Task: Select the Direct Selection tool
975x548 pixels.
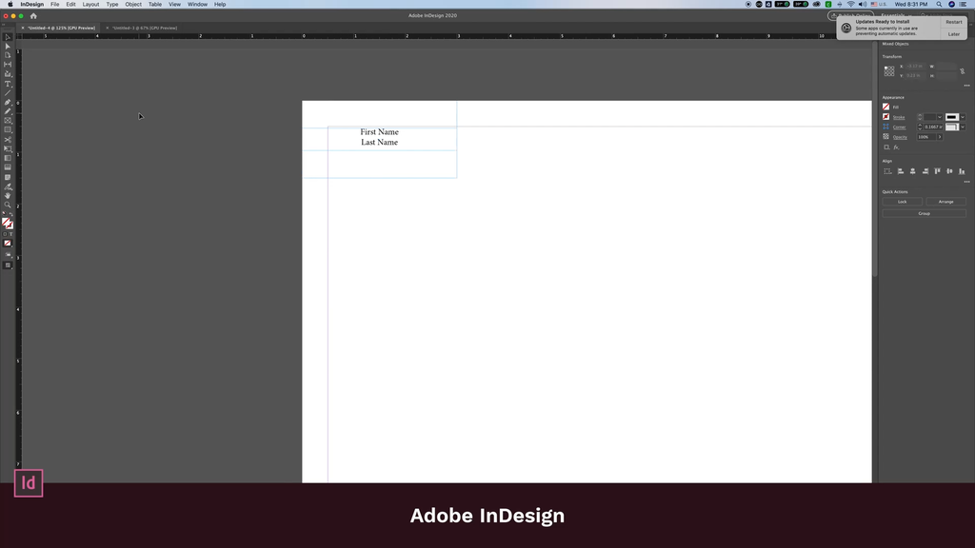Action: (x=8, y=47)
